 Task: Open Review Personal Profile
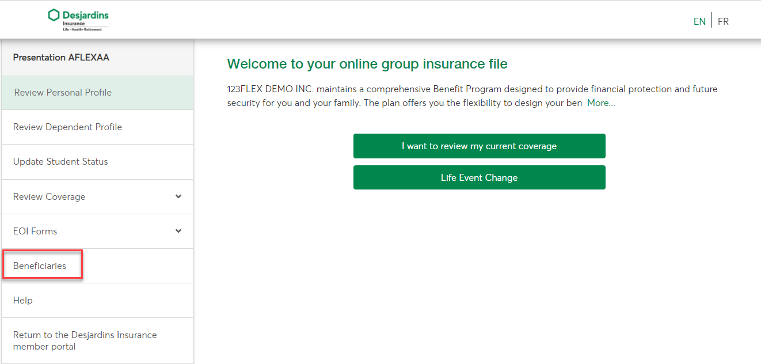[x=97, y=93]
